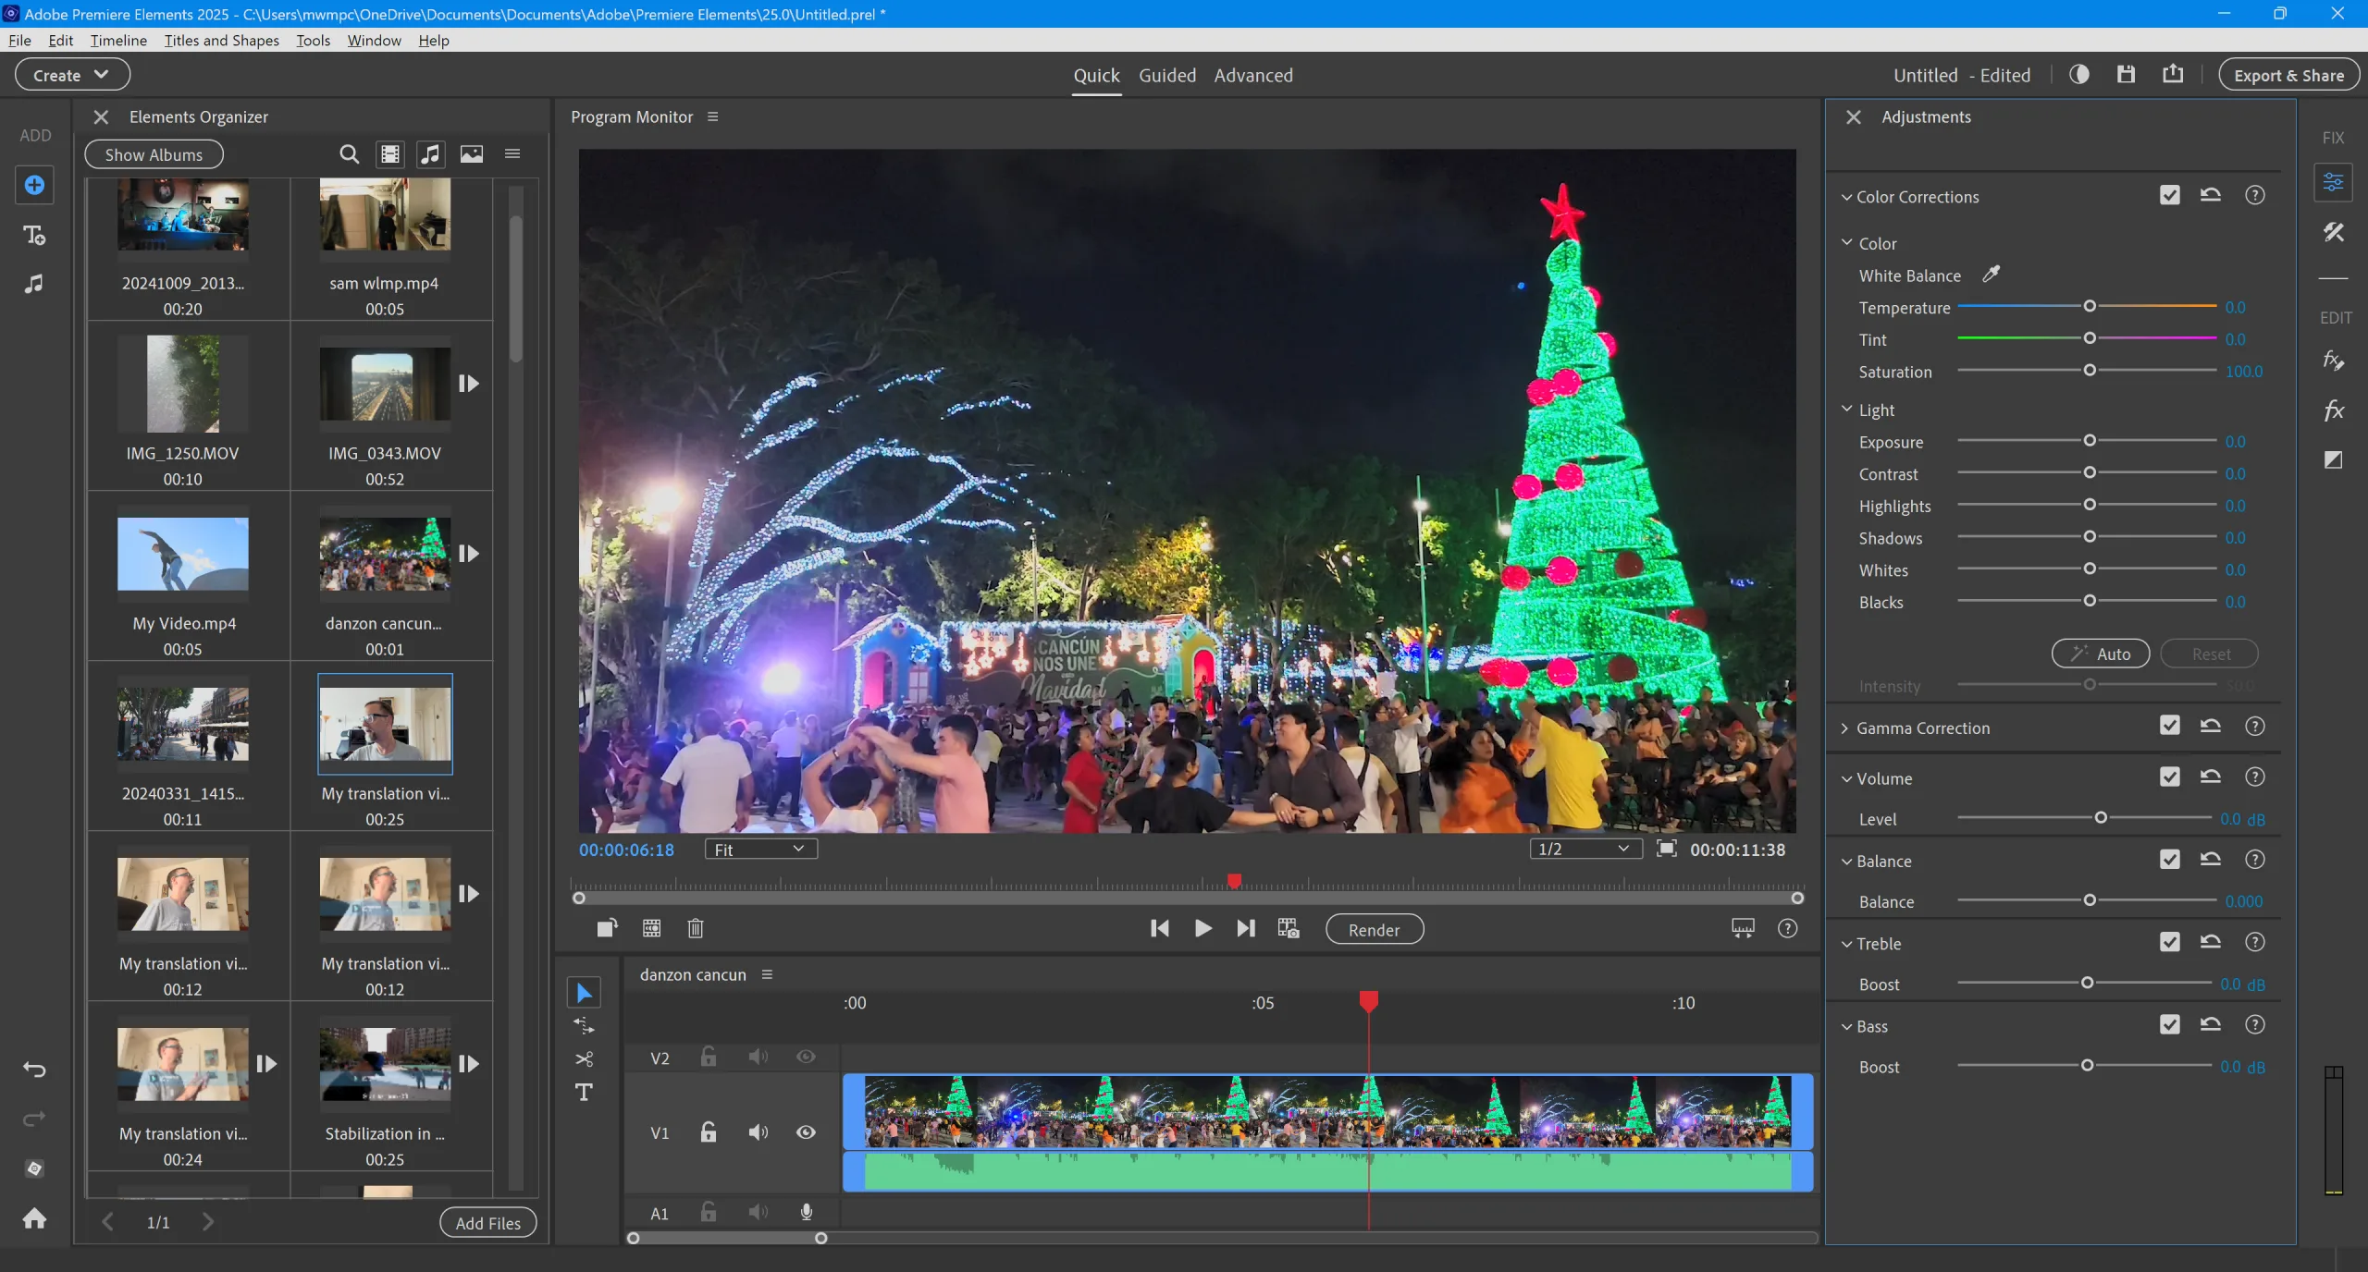Open the music note audio panel in left sidebar

(x=34, y=284)
